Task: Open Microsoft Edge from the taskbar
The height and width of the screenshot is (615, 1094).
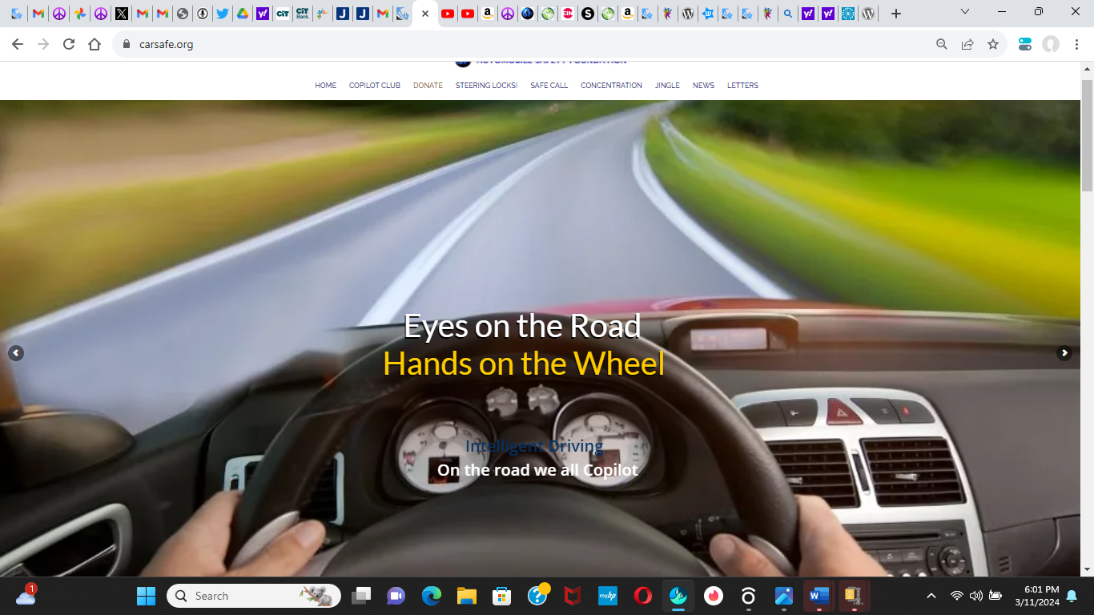Action: pos(432,596)
